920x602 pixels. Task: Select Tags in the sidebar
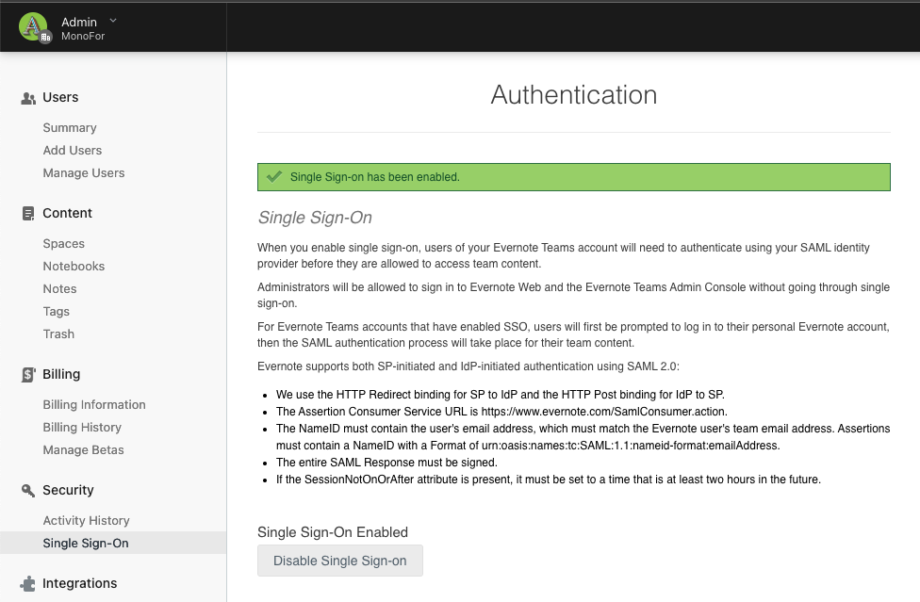57,312
